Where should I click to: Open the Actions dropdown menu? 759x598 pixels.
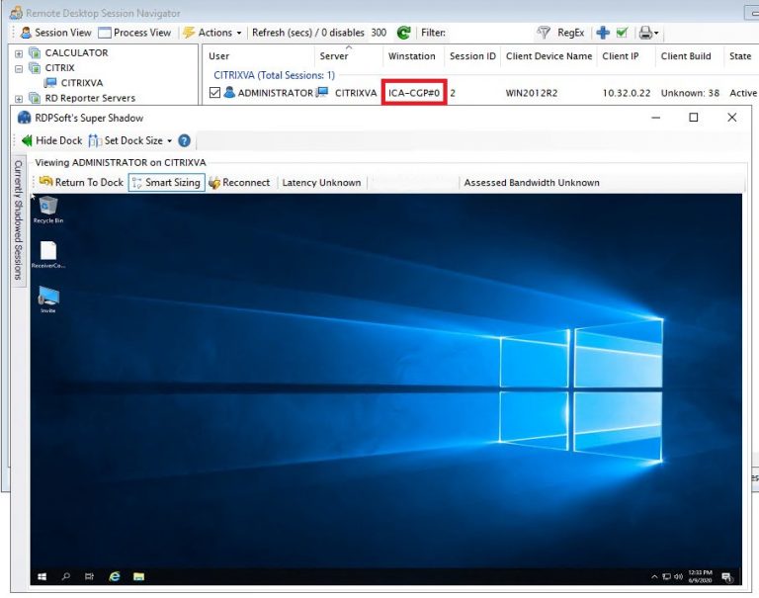click(x=212, y=33)
